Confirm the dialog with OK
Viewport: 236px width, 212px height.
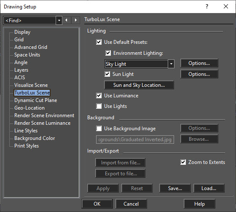97,204
